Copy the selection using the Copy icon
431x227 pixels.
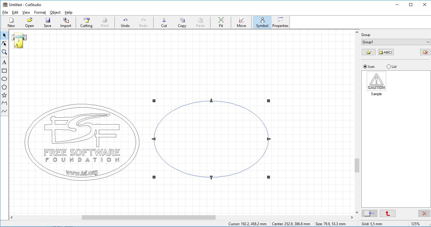tap(182, 22)
